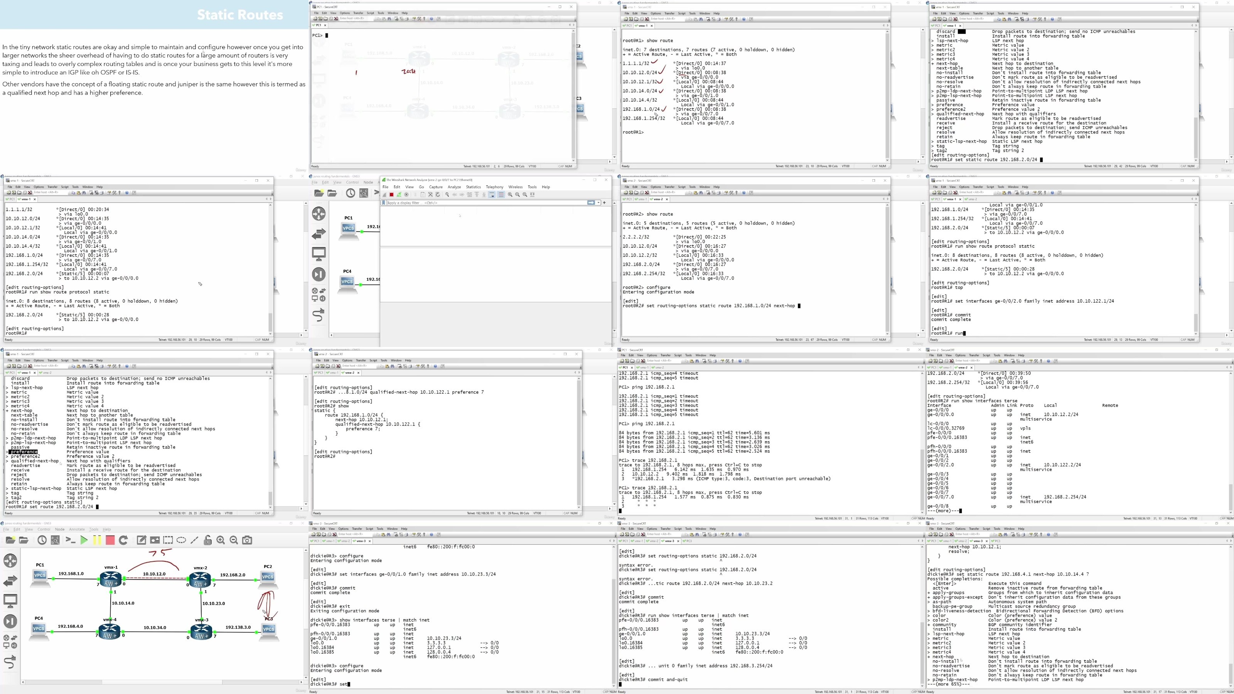1234x694 pixels.
Task: Restart the current capture in Wireshark
Action: pos(399,195)
